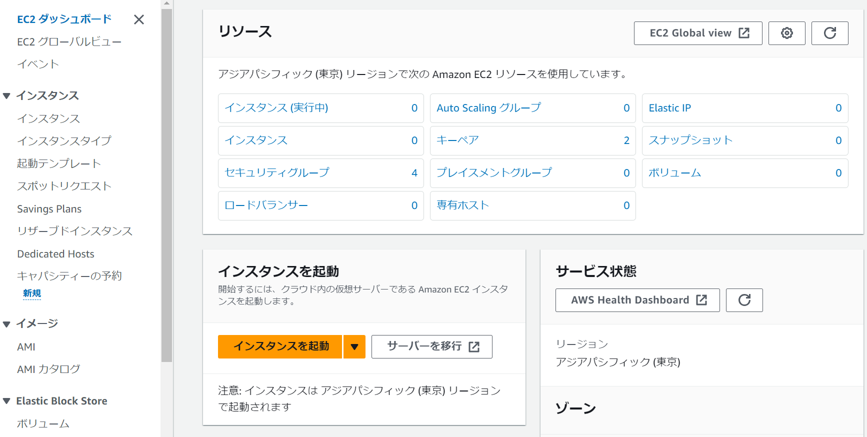Image resolution: width=867 pixels, height=437 pixels.
Task: Click the リソース heading text
Action: tap(245, 31)
